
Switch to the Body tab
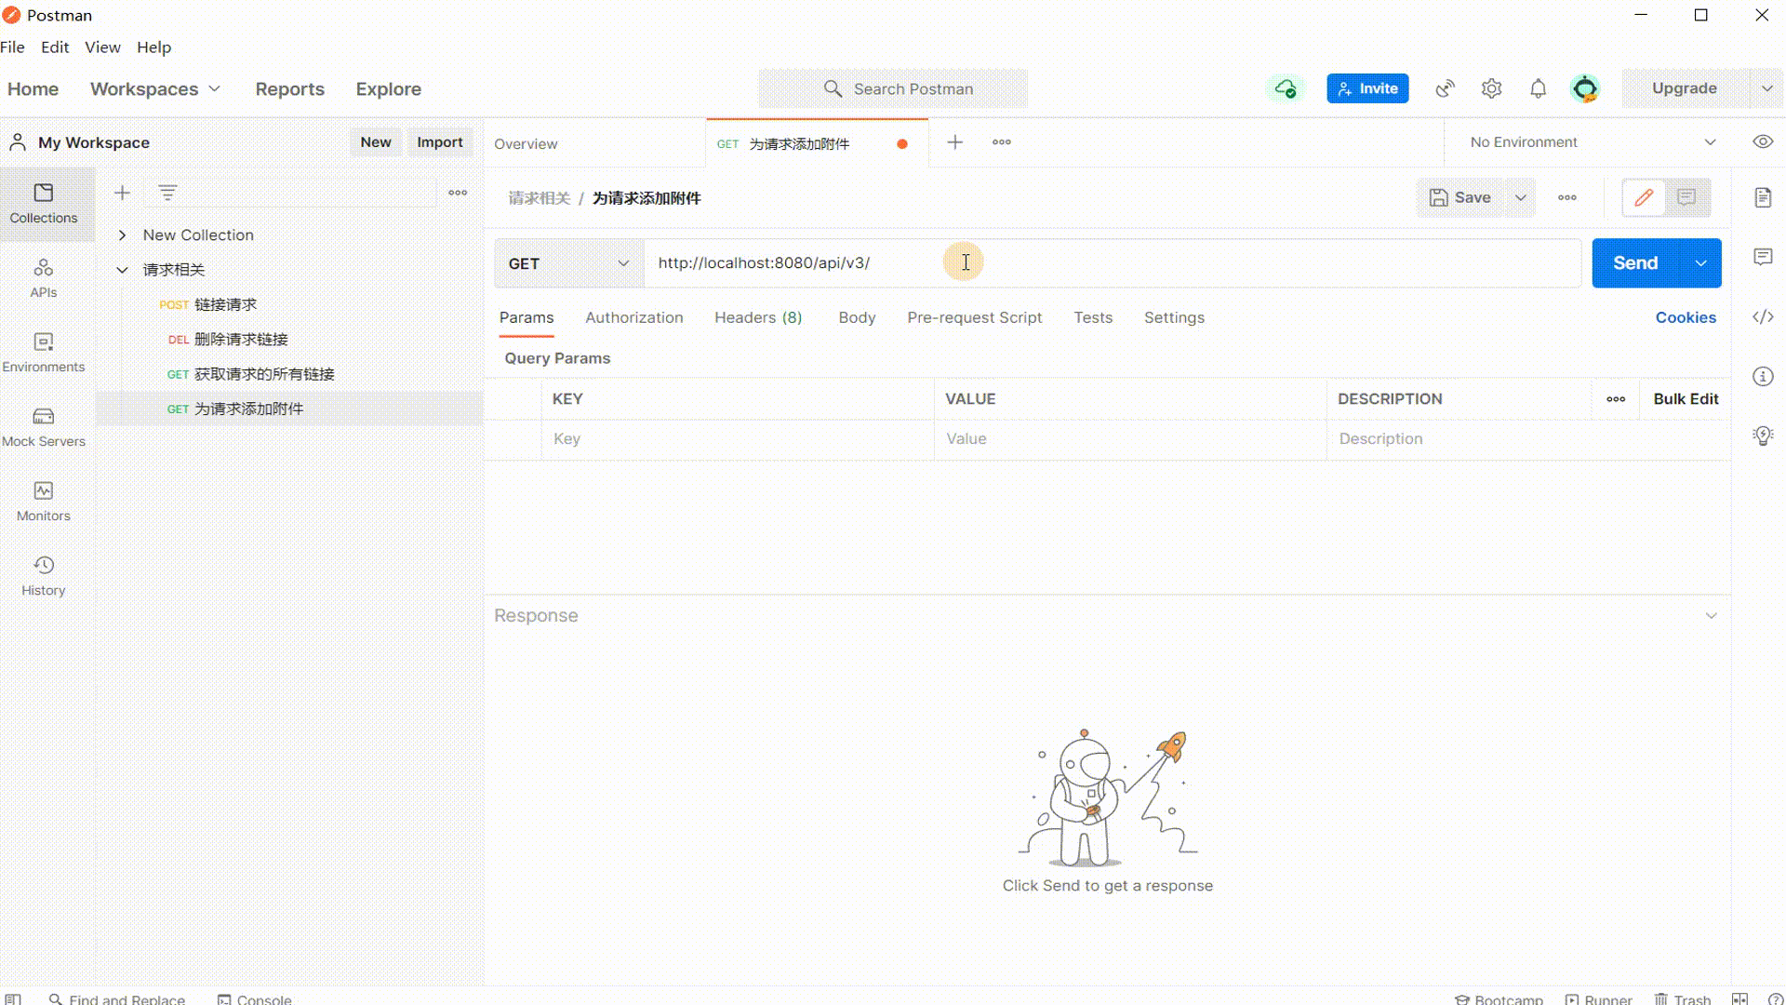tap(857, 318)
